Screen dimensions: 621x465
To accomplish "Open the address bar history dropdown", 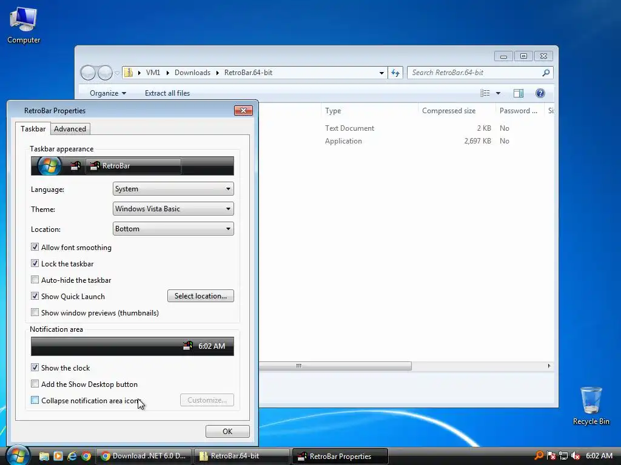I will point(381,73).
